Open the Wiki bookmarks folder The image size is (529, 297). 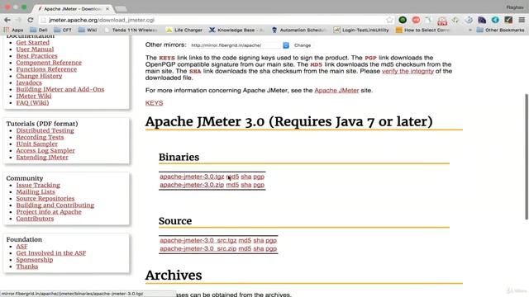coord(88,30)
